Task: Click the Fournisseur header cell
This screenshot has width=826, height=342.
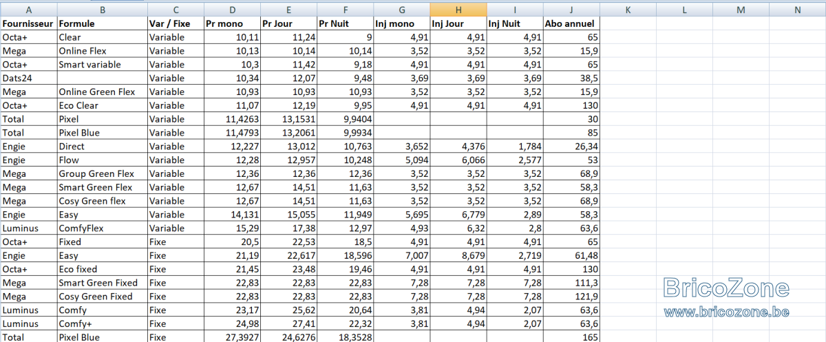Action: tap(28, 23)
